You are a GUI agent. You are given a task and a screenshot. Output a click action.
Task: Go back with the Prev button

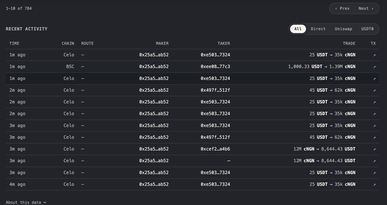pos(342,8)
